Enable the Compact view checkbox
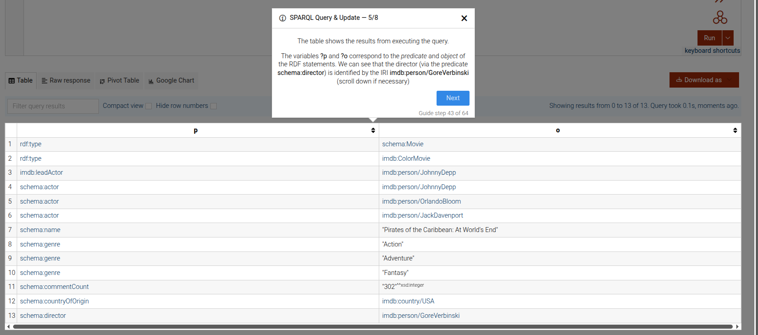Screen dimensions: 758x335 [149, 106]
